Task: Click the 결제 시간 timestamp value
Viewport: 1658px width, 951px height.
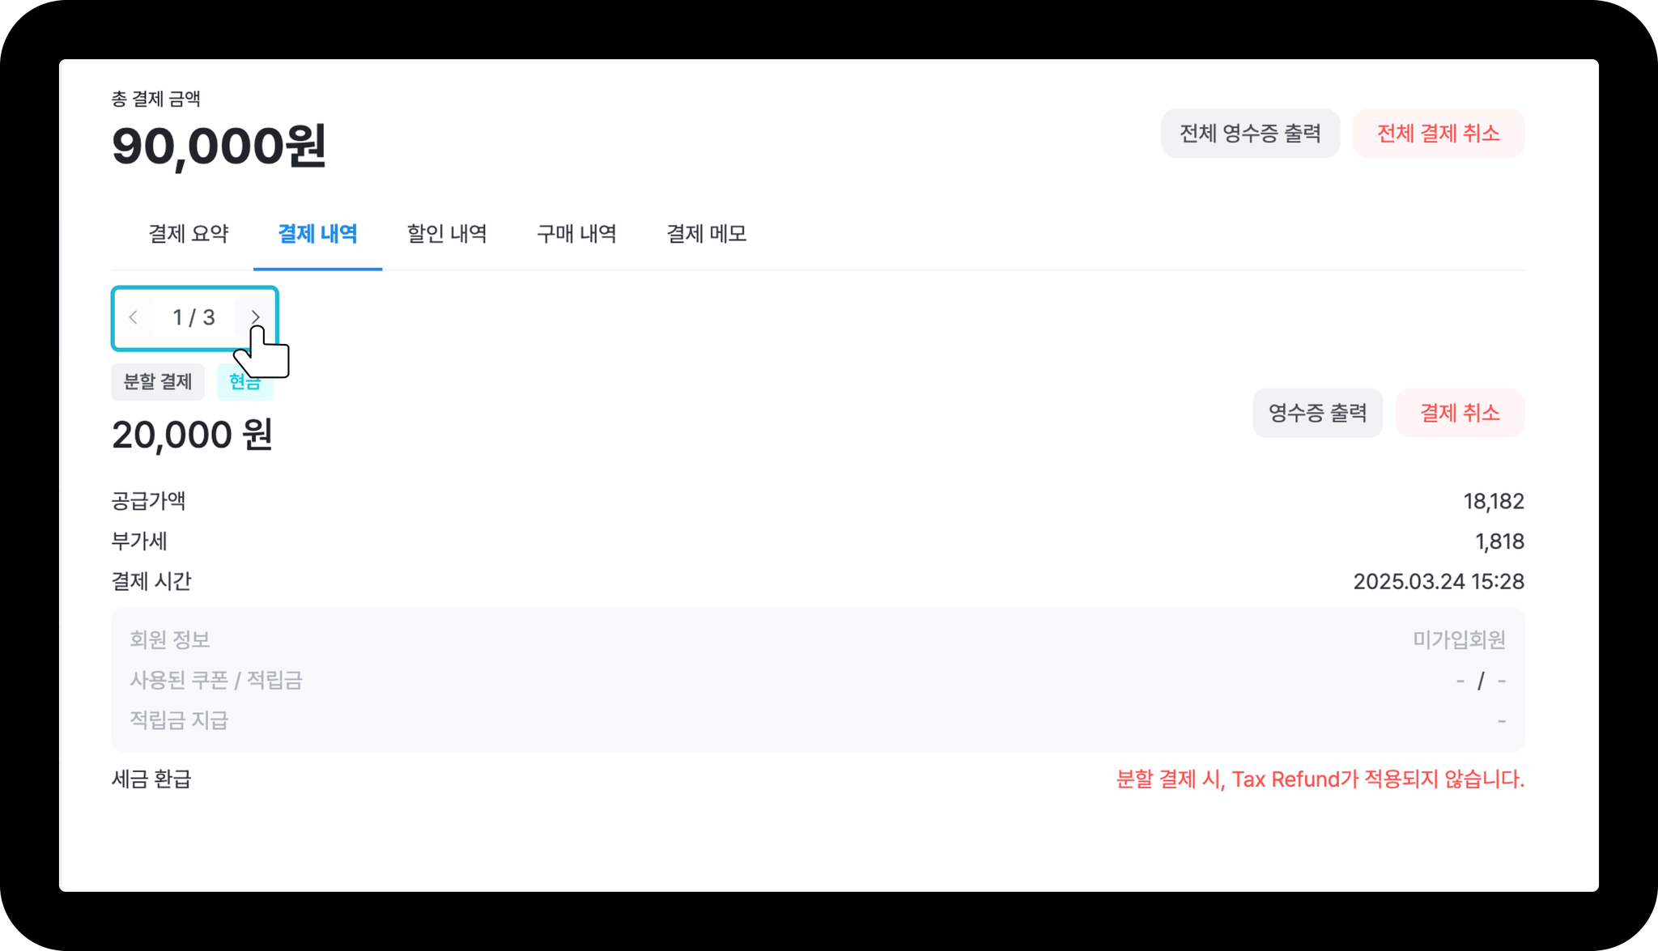Action: pos(1439,582)
